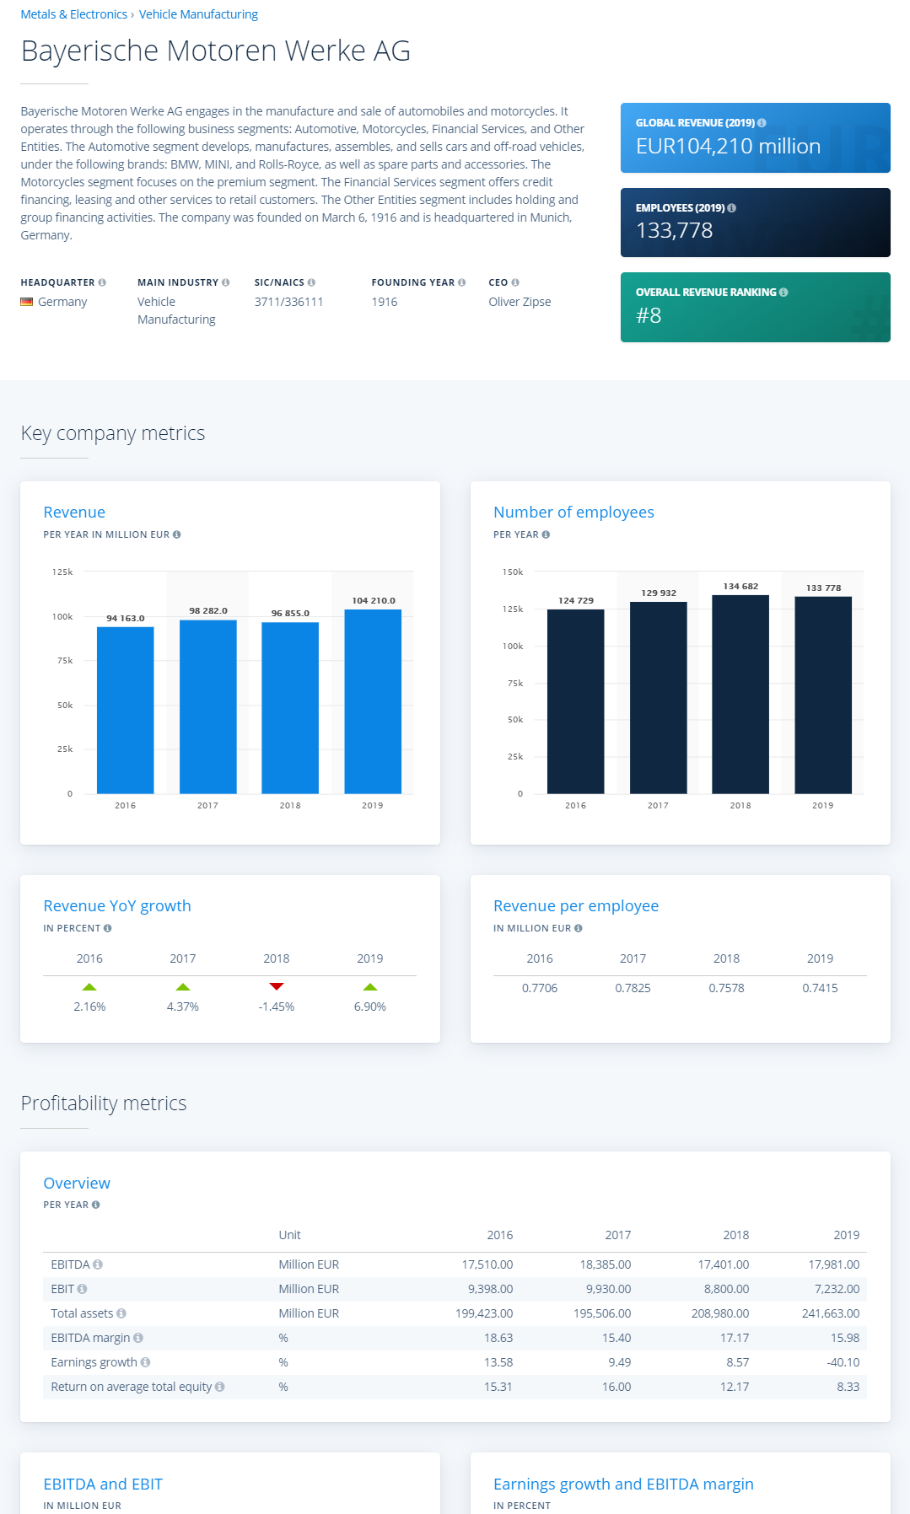Click the green up arrow for 2019 growth
Screen dimensions: 910x1514
coord(370,986)
